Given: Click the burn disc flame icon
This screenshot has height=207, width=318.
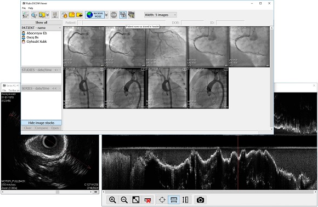Looking at the screenshot, I should (x=64, y=15).
